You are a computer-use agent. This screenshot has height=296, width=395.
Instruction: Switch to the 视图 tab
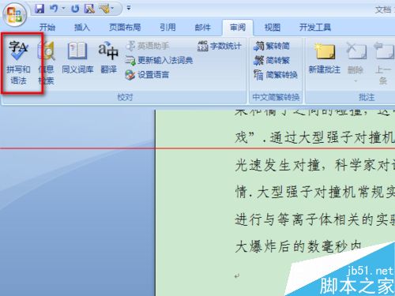(273, 27)
